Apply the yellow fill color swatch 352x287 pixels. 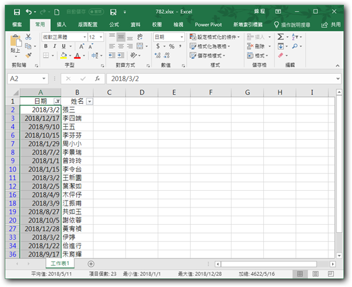coord(64,55)
